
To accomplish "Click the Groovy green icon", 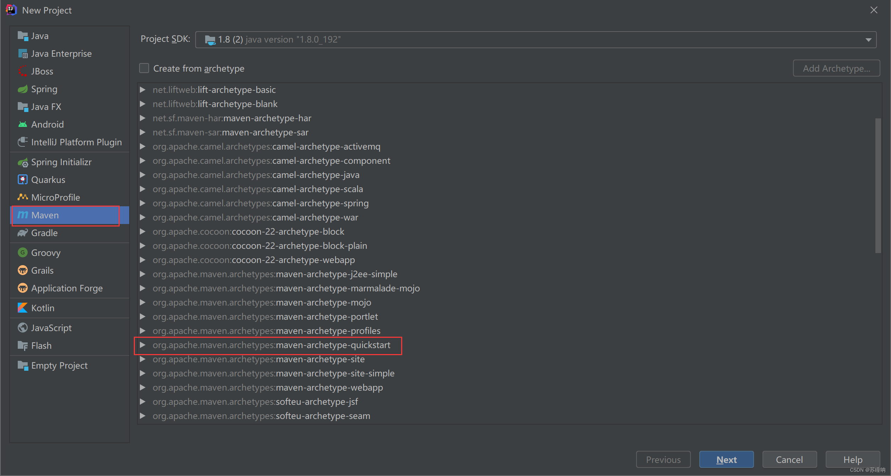I will tap(23, 253).
